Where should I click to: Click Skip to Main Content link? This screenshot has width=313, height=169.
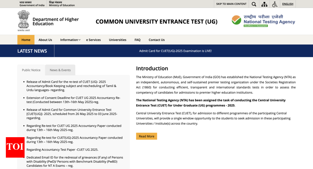tap(231, 4)
